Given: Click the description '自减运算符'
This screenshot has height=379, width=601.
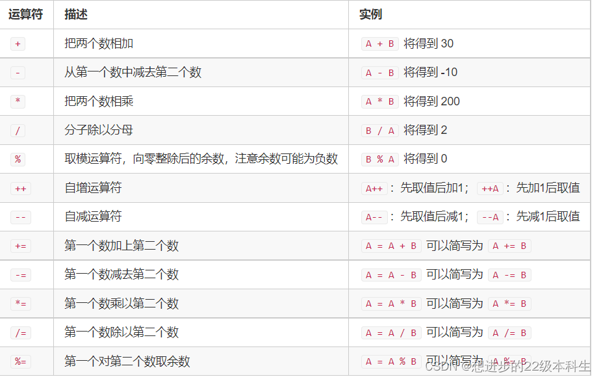Looking at the screenshot, I should click(x=93, y=216).
